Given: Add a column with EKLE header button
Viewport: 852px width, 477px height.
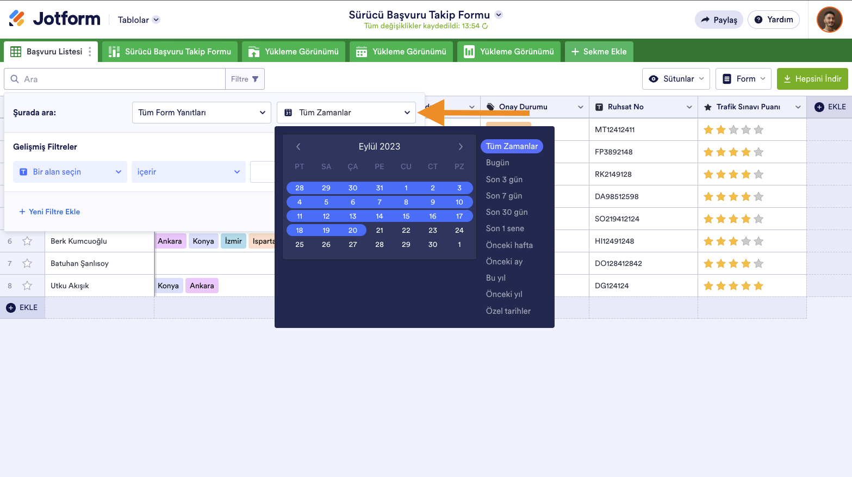Looking at the screenshot, I should [x=830, y=107].
